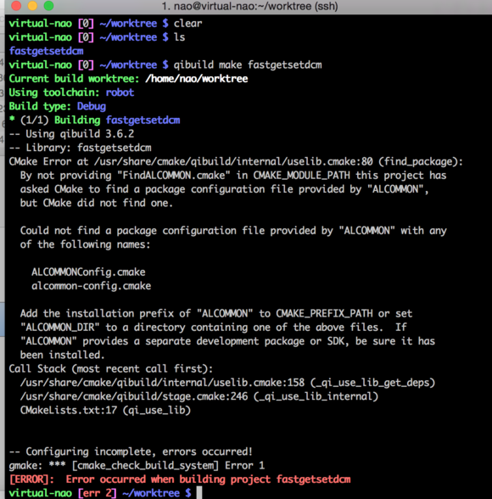Screen dimensions: 492x499
Task: Click the terminal cursor at last prompt
Action: click(199, 492)
